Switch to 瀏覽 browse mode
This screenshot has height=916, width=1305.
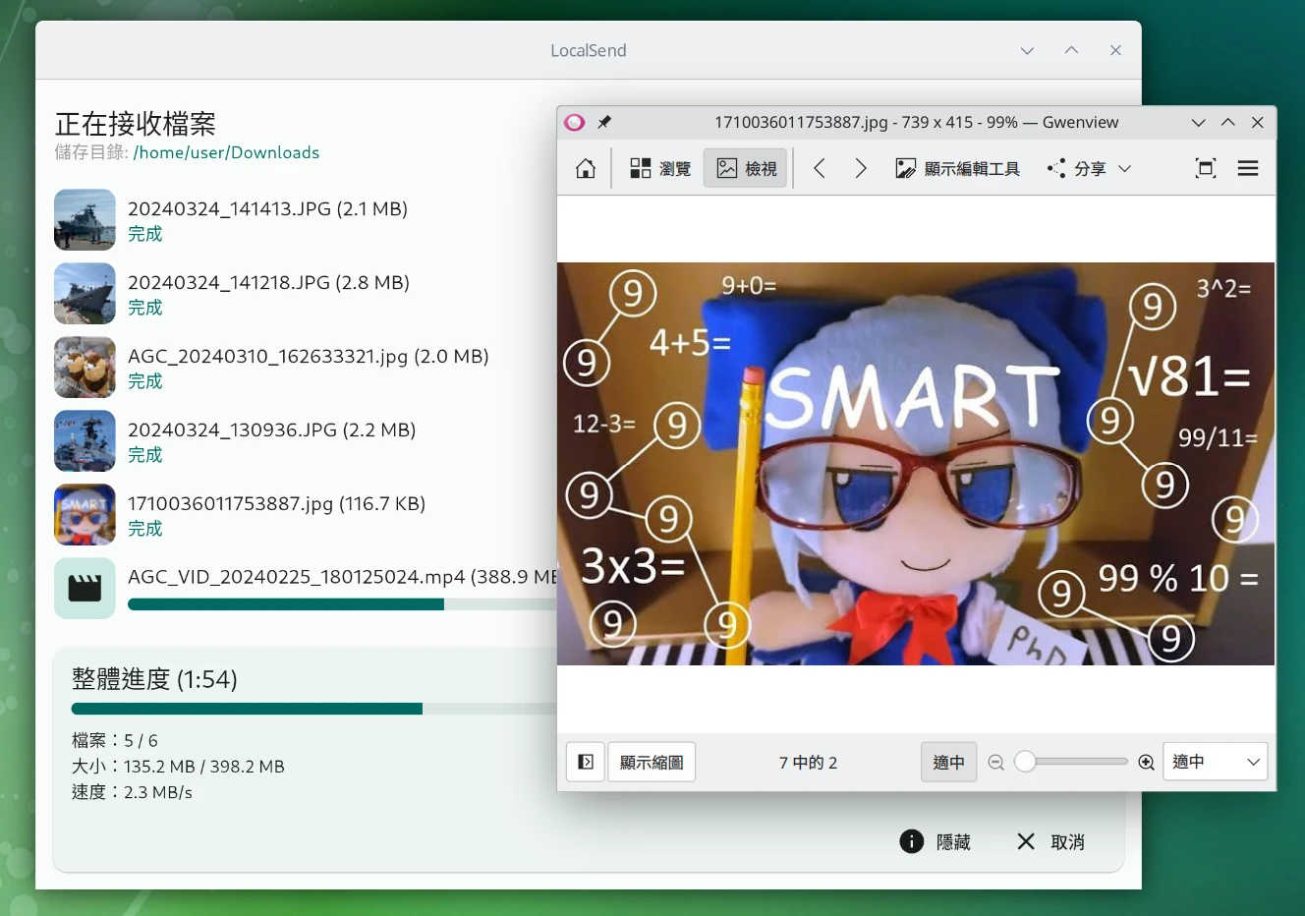[x=660, y=169]
